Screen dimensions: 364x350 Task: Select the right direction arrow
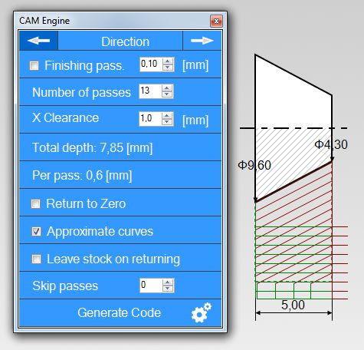click(x=202, y=41)
